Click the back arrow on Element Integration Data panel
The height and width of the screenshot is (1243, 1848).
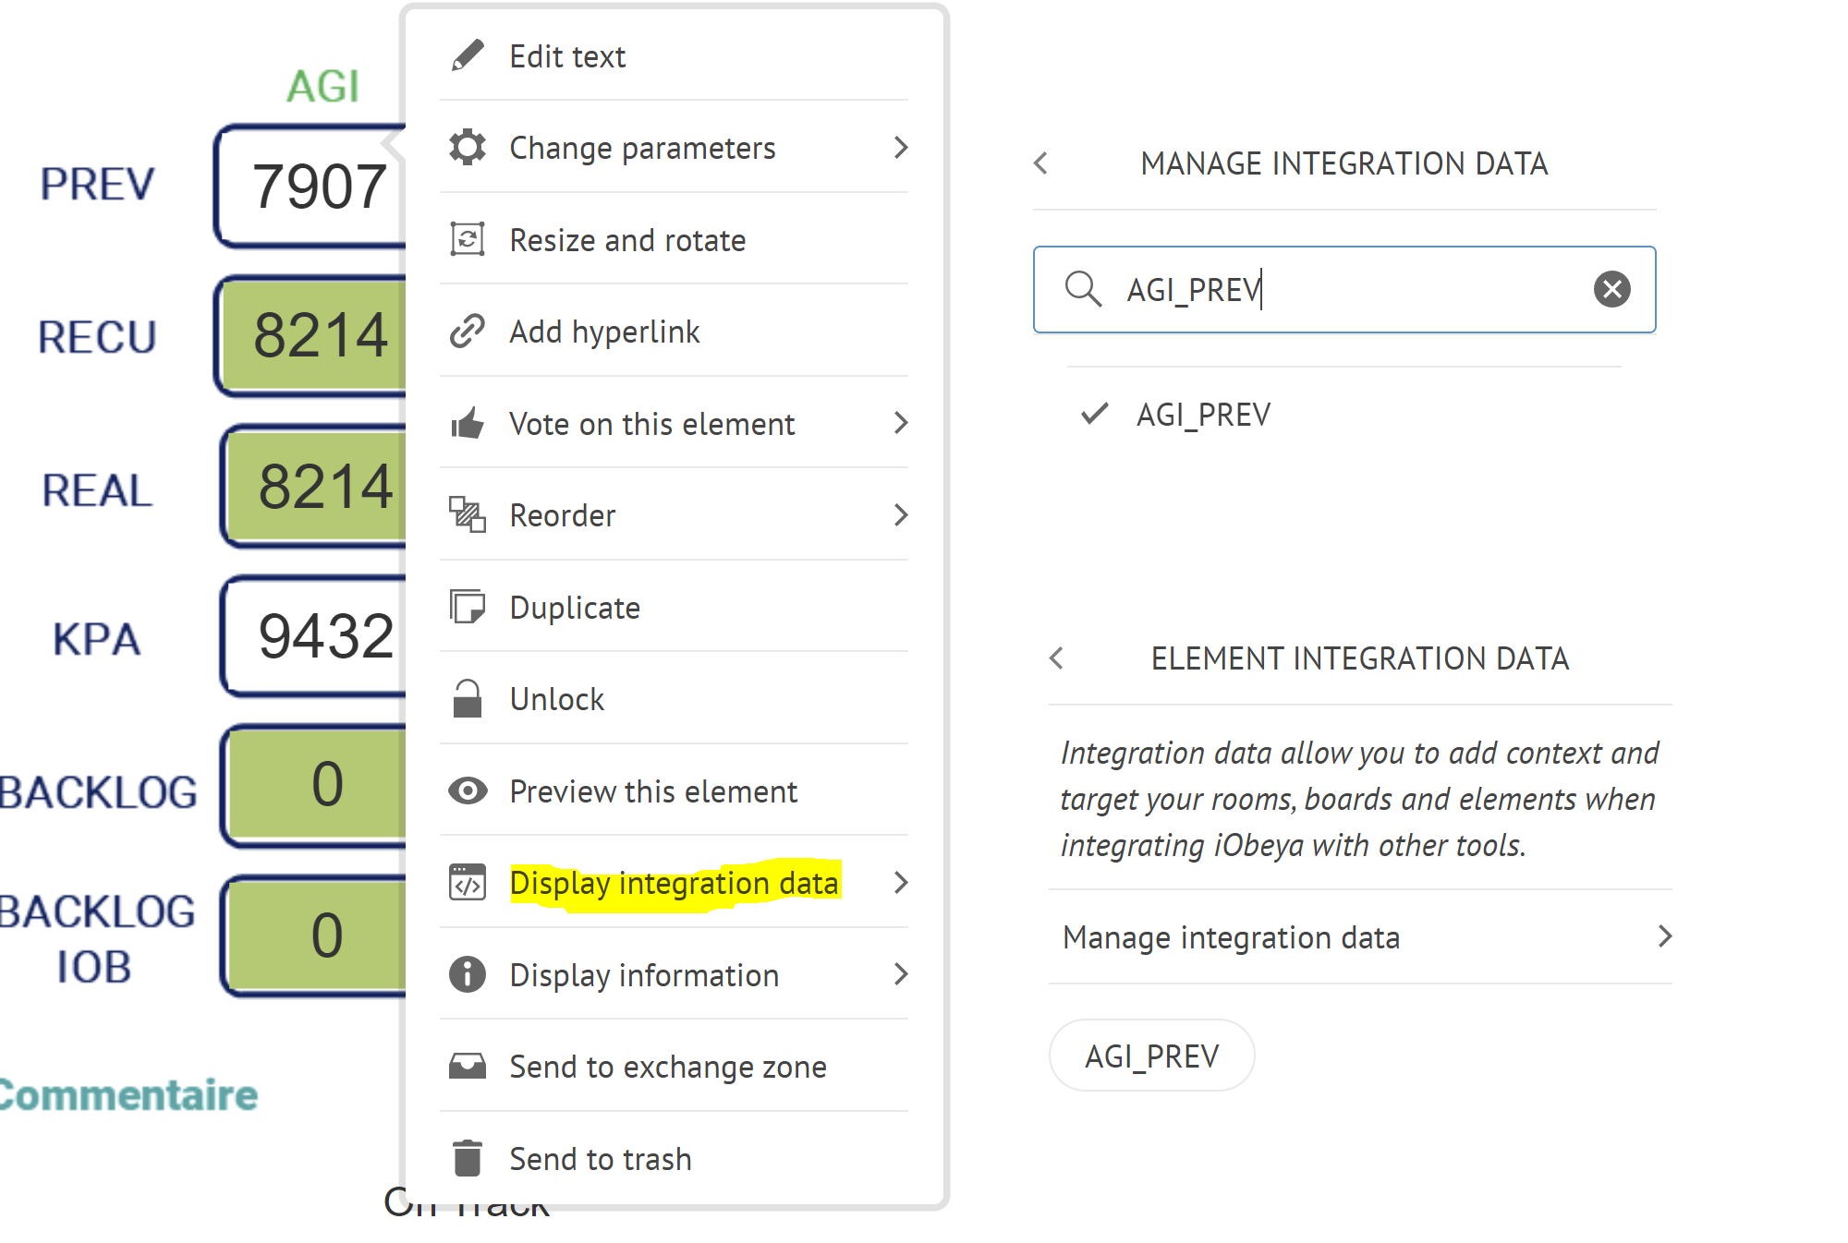pos(1056,657)
